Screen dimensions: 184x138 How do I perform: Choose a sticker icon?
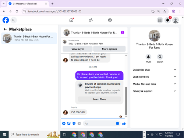74,123
